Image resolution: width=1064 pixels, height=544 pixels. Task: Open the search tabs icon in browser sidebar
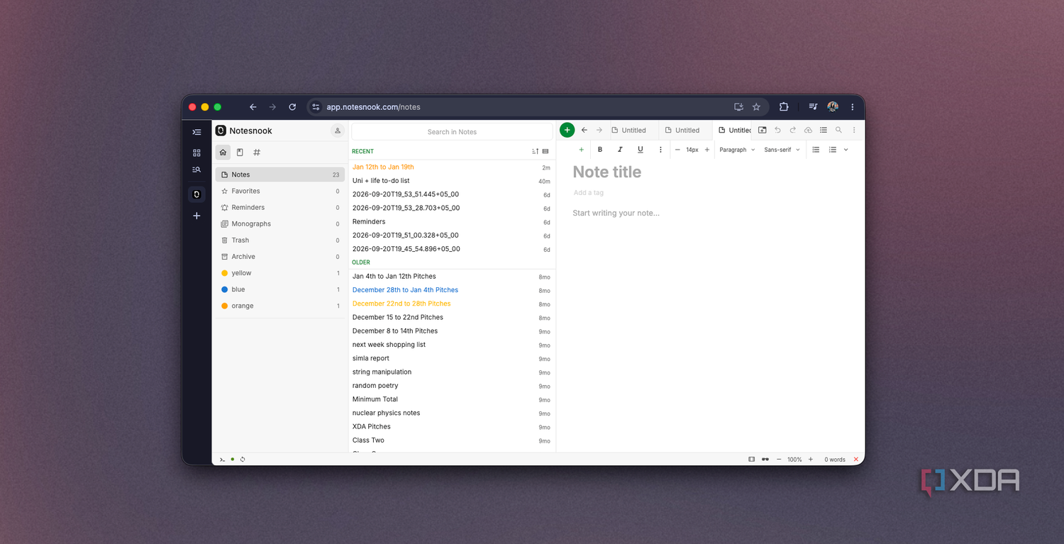(x=196, y=170)
